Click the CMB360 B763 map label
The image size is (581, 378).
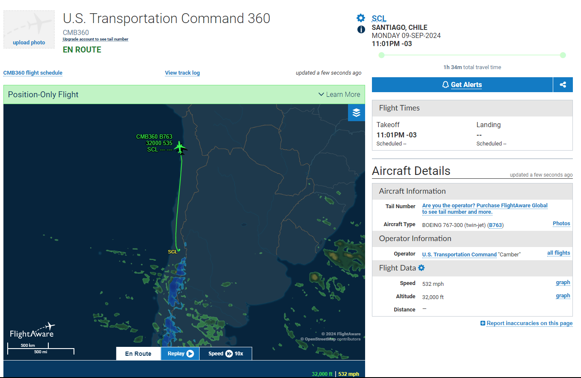pos(154,137)
